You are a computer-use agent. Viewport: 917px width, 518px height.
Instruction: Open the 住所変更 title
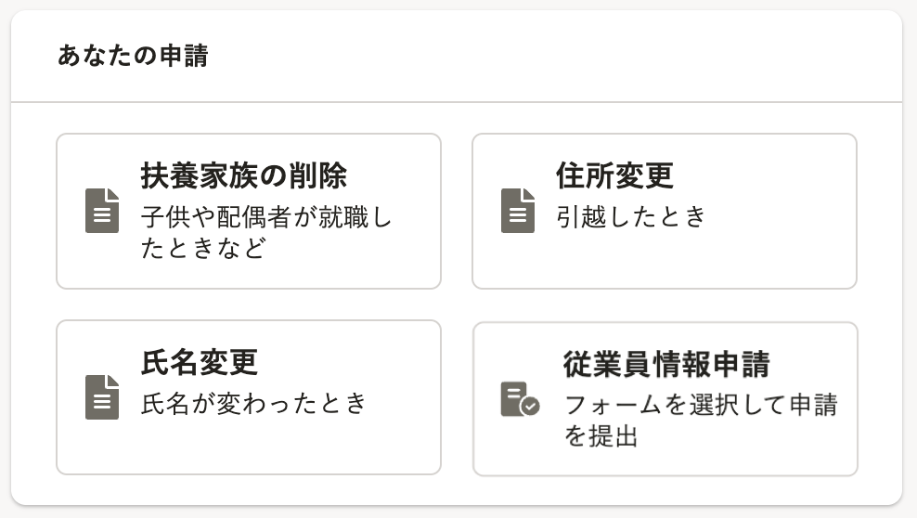(614, 175)
